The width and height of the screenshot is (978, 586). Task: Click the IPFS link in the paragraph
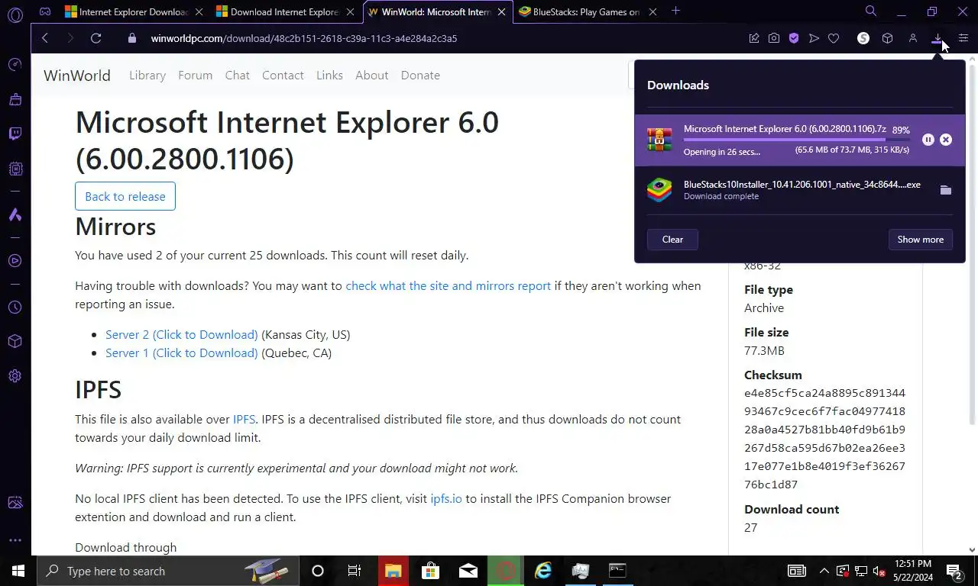point(244,419)
